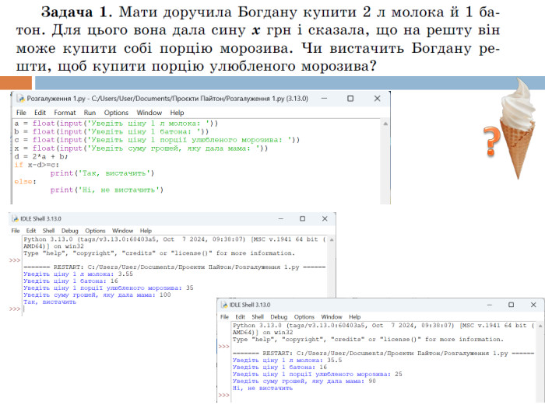Open File menu in left IDLE Shell
The height and width of the screenshot is (408, 545).
click(x=16, y=231)
